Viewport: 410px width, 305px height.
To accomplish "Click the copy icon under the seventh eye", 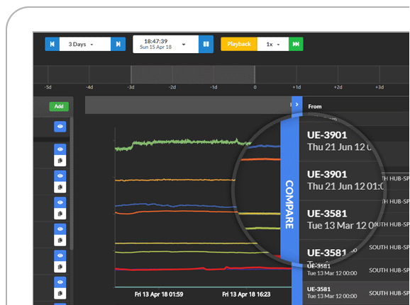I will 60,294.
